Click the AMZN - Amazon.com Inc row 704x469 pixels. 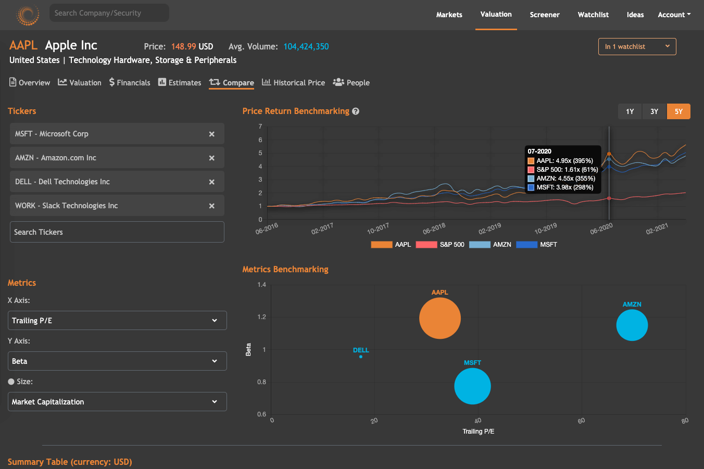(117, 158)
